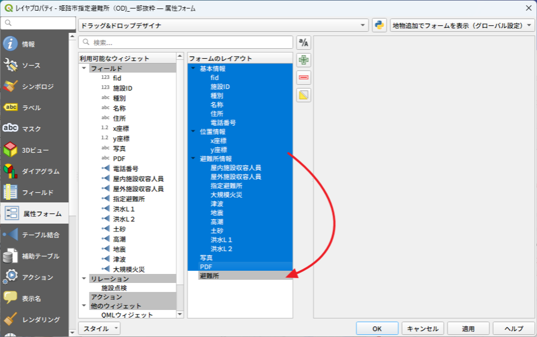The image size is (537, 337).
Task: Open the シンボロジ section in the sidebar
Action: pyautogui.click(x=35, y=86)
